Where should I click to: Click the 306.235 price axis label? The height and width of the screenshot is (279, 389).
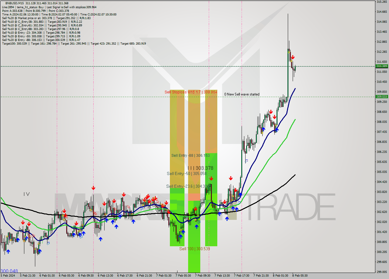point(382,152)
